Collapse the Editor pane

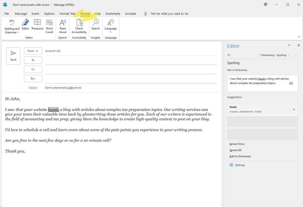(289, 45)
